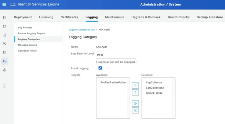Open the Dashboard sidebar icon

tap(4, 26)
